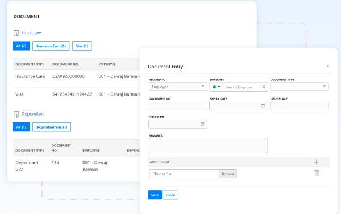Viewport: 341px width, 214px height.
Task: Select the Insurance Card (1) filter
Action: click(51, 46)
